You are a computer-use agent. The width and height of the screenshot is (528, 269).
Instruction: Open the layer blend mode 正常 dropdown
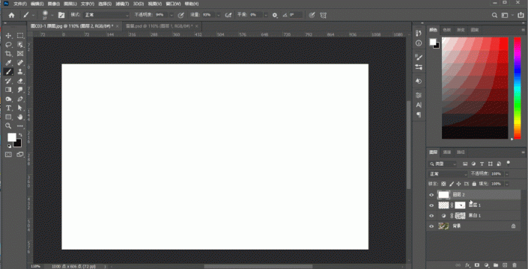click(448, 174)
